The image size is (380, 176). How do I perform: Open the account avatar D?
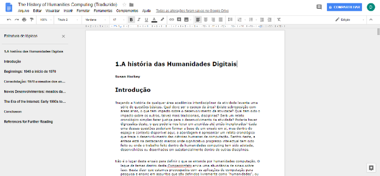point(371,7)
